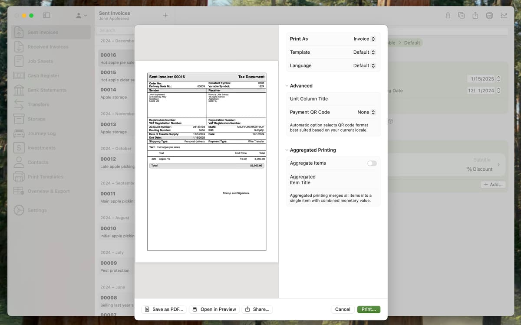Open the Contacts sidebar item
521x325 pixels.
click(x=38, y=162)
